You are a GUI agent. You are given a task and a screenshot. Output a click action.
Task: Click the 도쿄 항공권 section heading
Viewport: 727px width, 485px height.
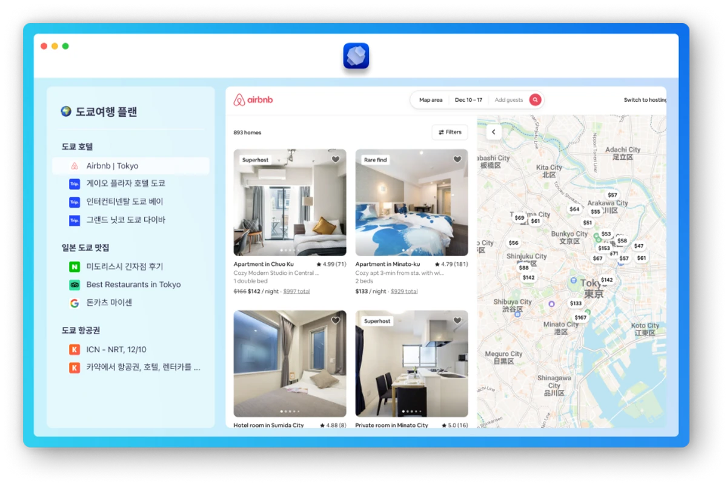pos(81,331)
